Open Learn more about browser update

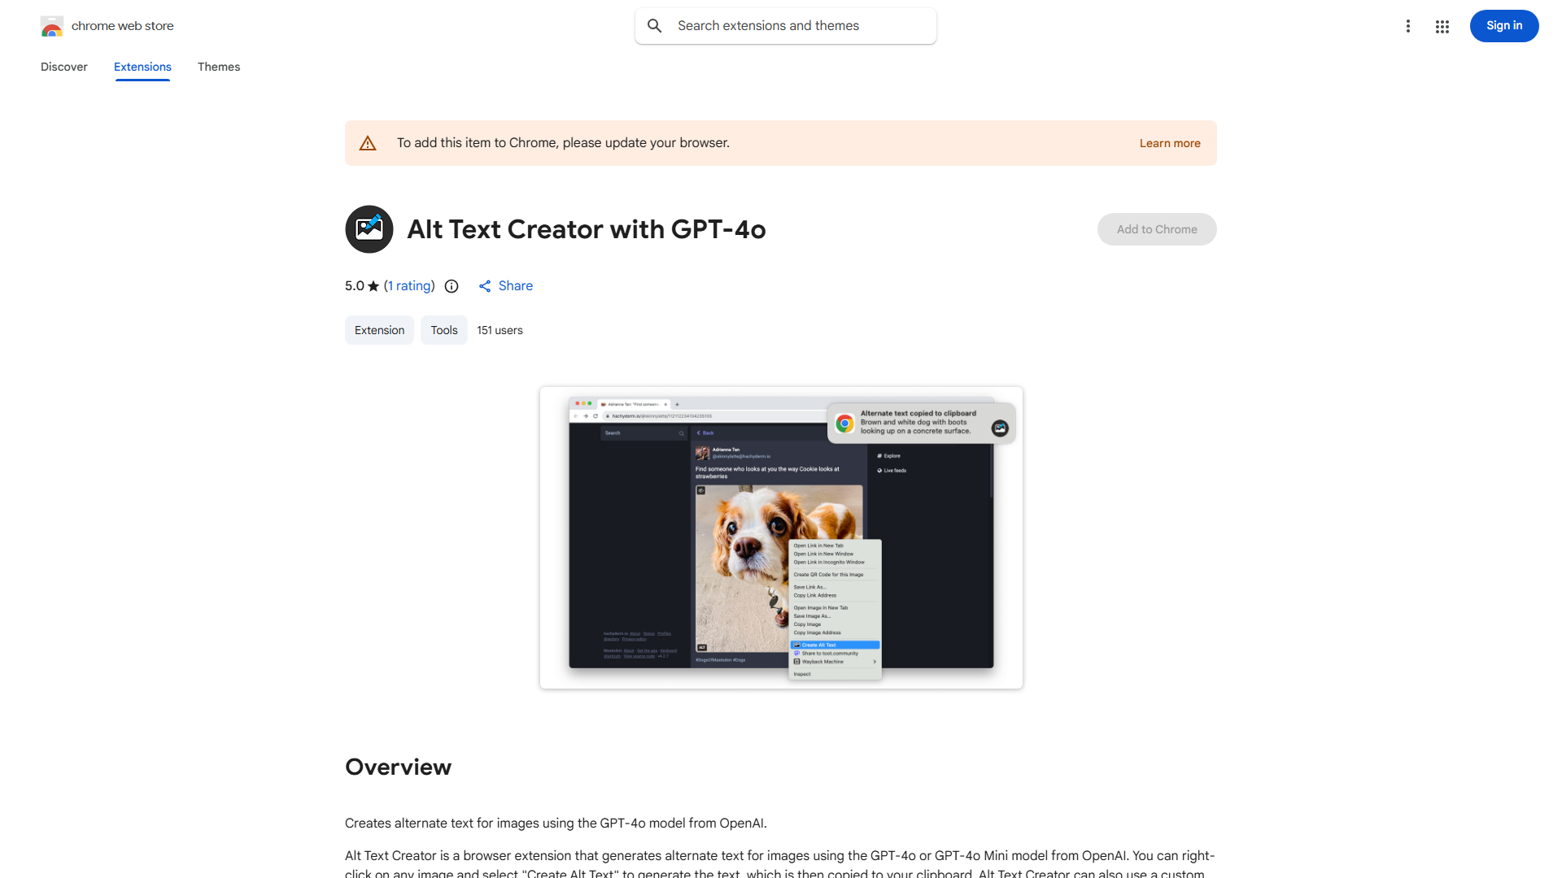(1169, 142)
